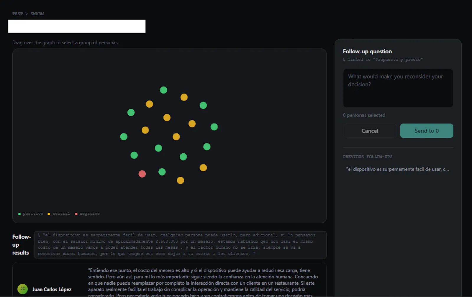This screenshot has width=472, height=297.
Task: Click the Cancel button
Action: coord(370,131)
